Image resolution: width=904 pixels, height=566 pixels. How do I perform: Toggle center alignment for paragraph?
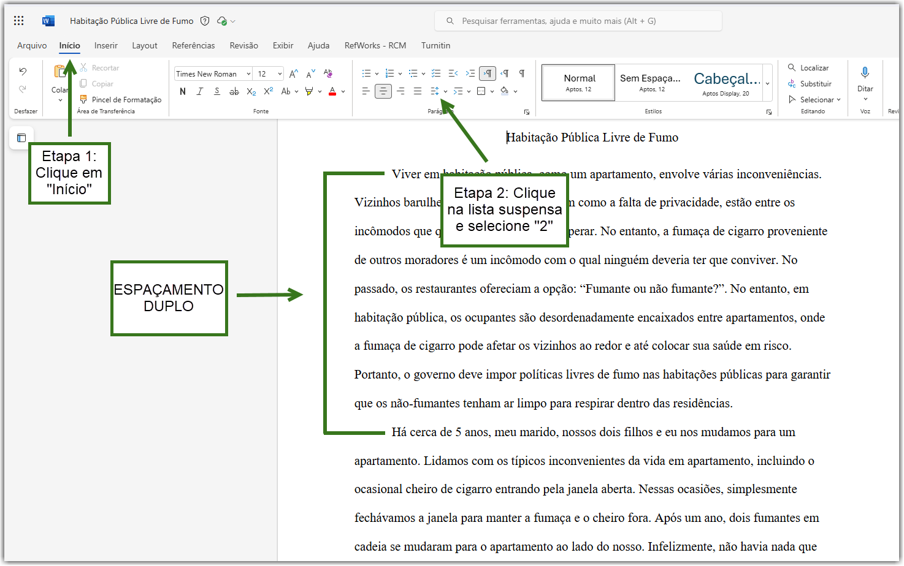(383, 91)
